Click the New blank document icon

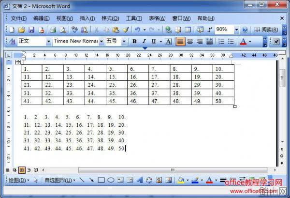(12, 30)
